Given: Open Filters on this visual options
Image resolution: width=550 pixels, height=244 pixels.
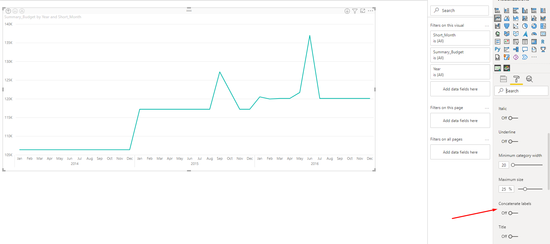Looking at the screenshot, I should 487,26.
